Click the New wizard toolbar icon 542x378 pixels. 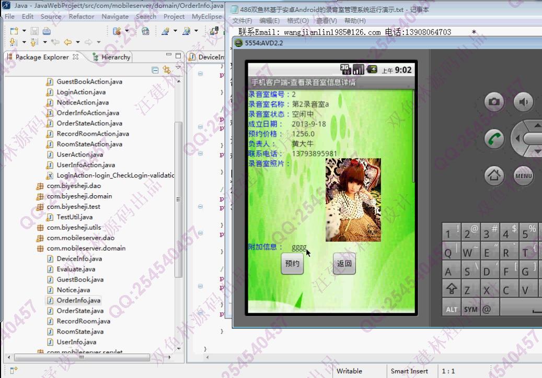[14, 31]
